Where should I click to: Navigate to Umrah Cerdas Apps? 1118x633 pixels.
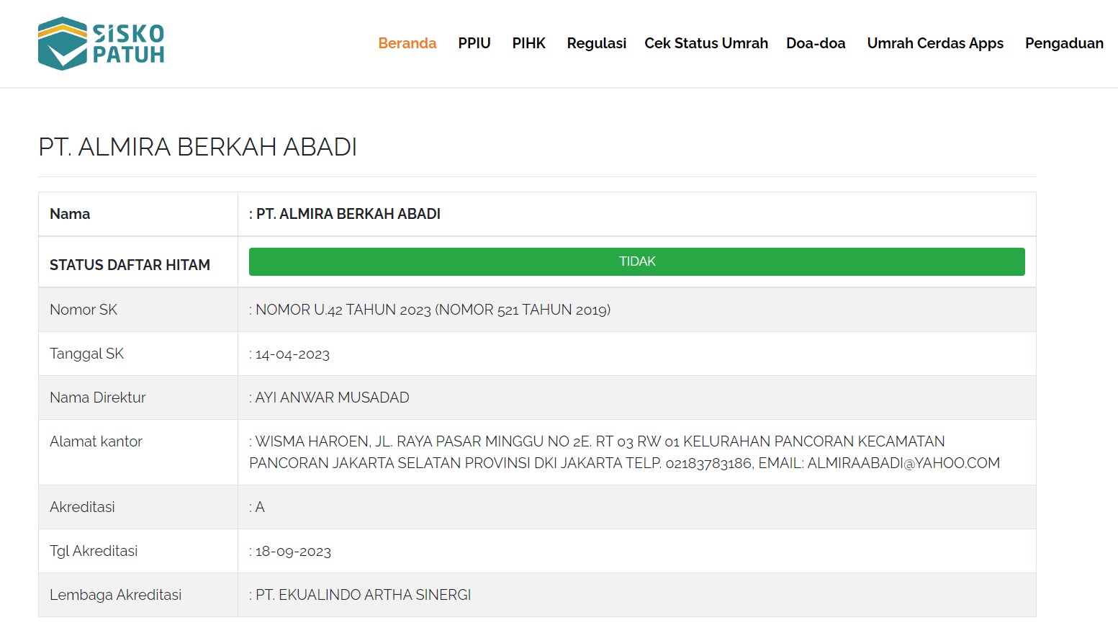(x=935, y=43)
